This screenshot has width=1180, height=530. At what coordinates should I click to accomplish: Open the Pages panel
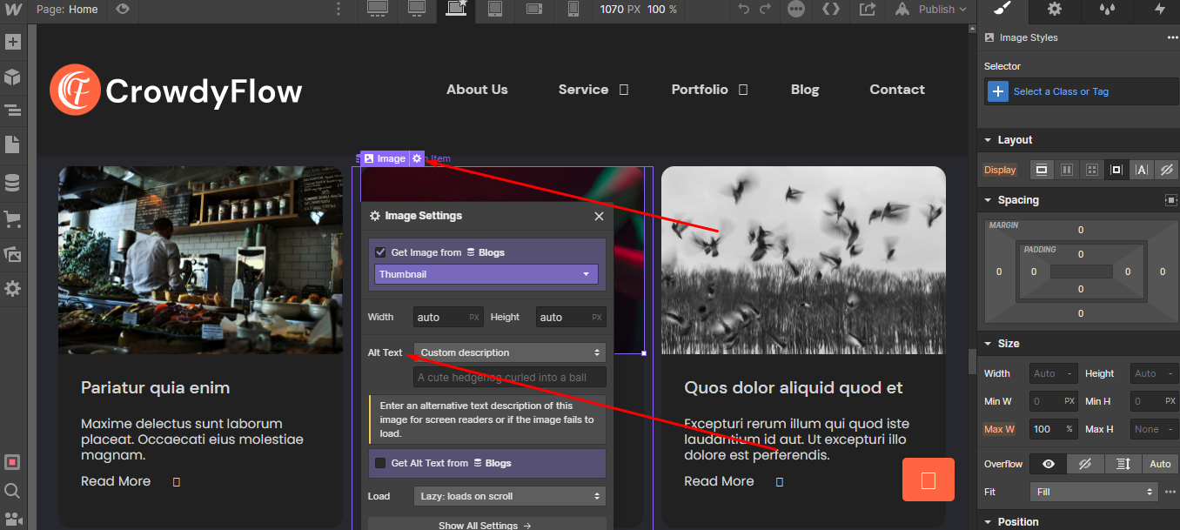click(x=12, y=144)
